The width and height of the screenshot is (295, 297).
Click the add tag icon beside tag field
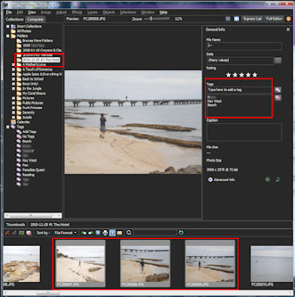(278, 90)
